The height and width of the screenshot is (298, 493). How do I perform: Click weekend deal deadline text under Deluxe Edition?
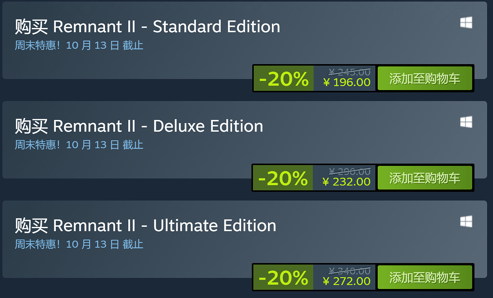click(79, 145)
